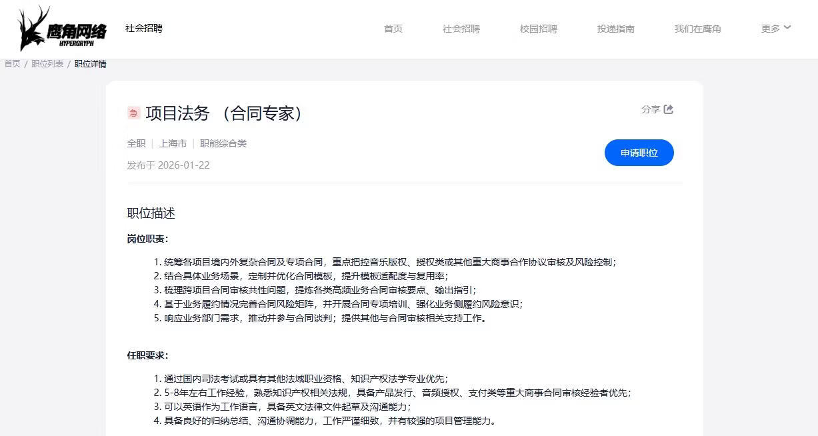Image resolution: width=818 pixels, height=436 pixels.
Task: Click the Hypergryph logo in the header
Action: (62, 29)
